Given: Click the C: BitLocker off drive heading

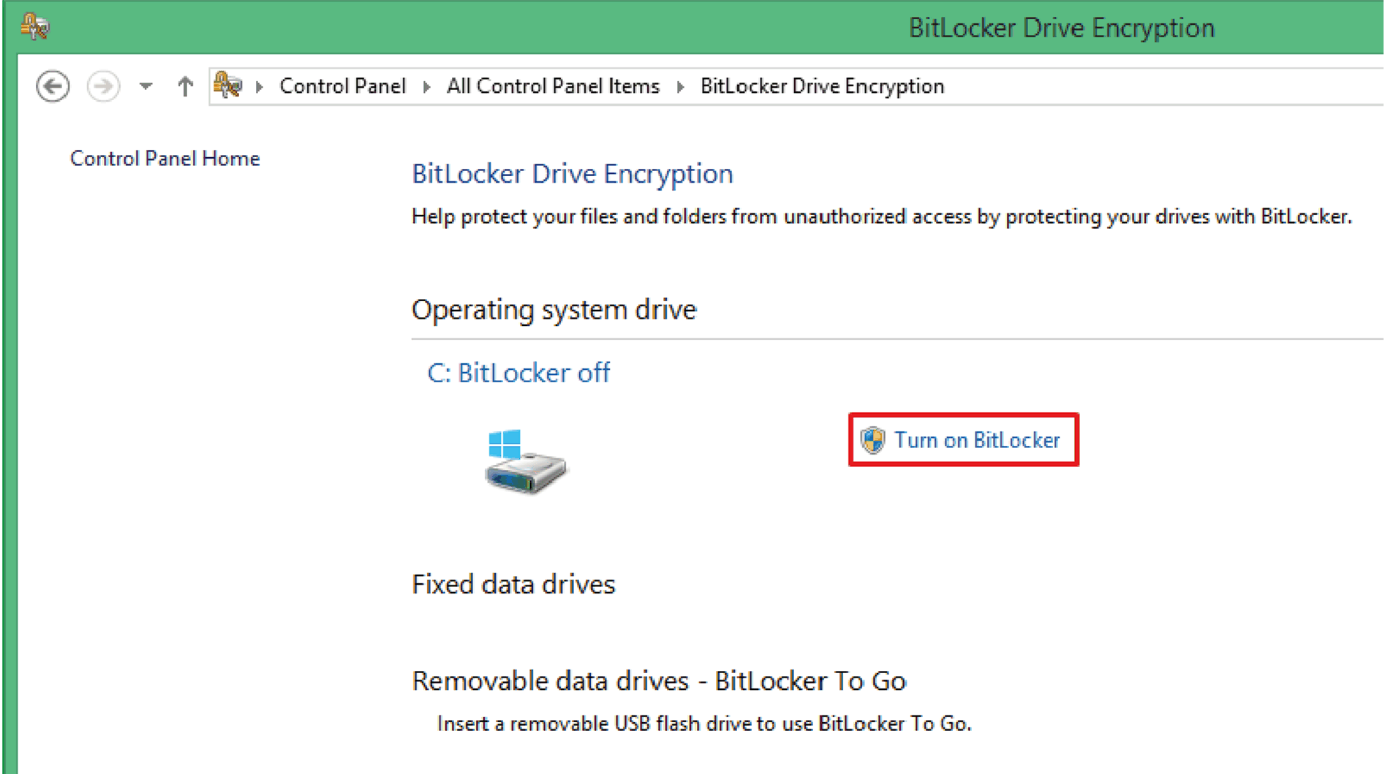Looking at the screenshot, I should click(x=518, y=373).
